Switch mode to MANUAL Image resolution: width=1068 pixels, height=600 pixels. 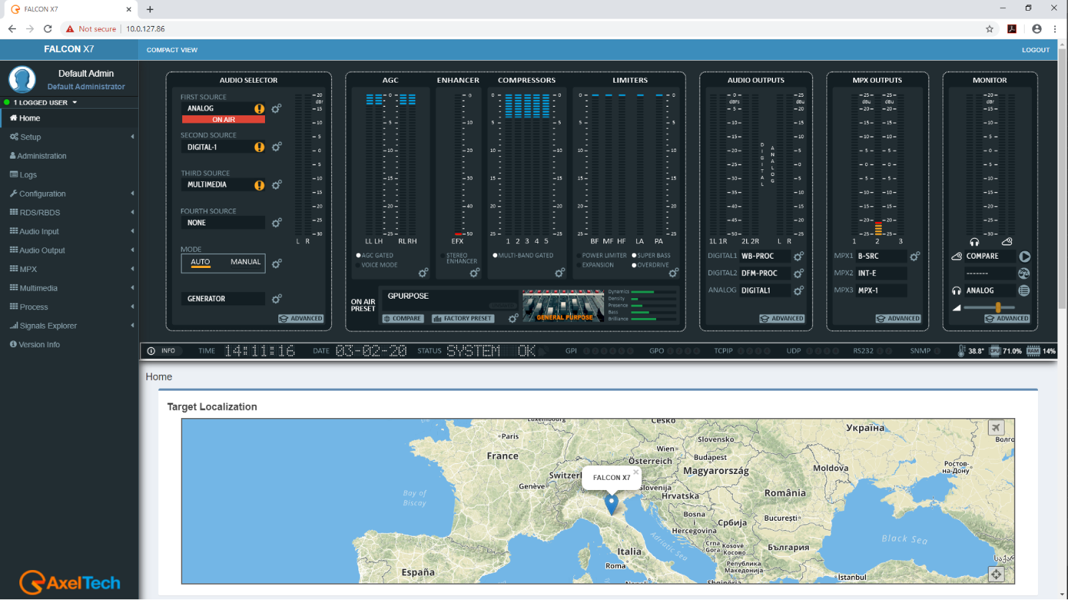point(246,262)
